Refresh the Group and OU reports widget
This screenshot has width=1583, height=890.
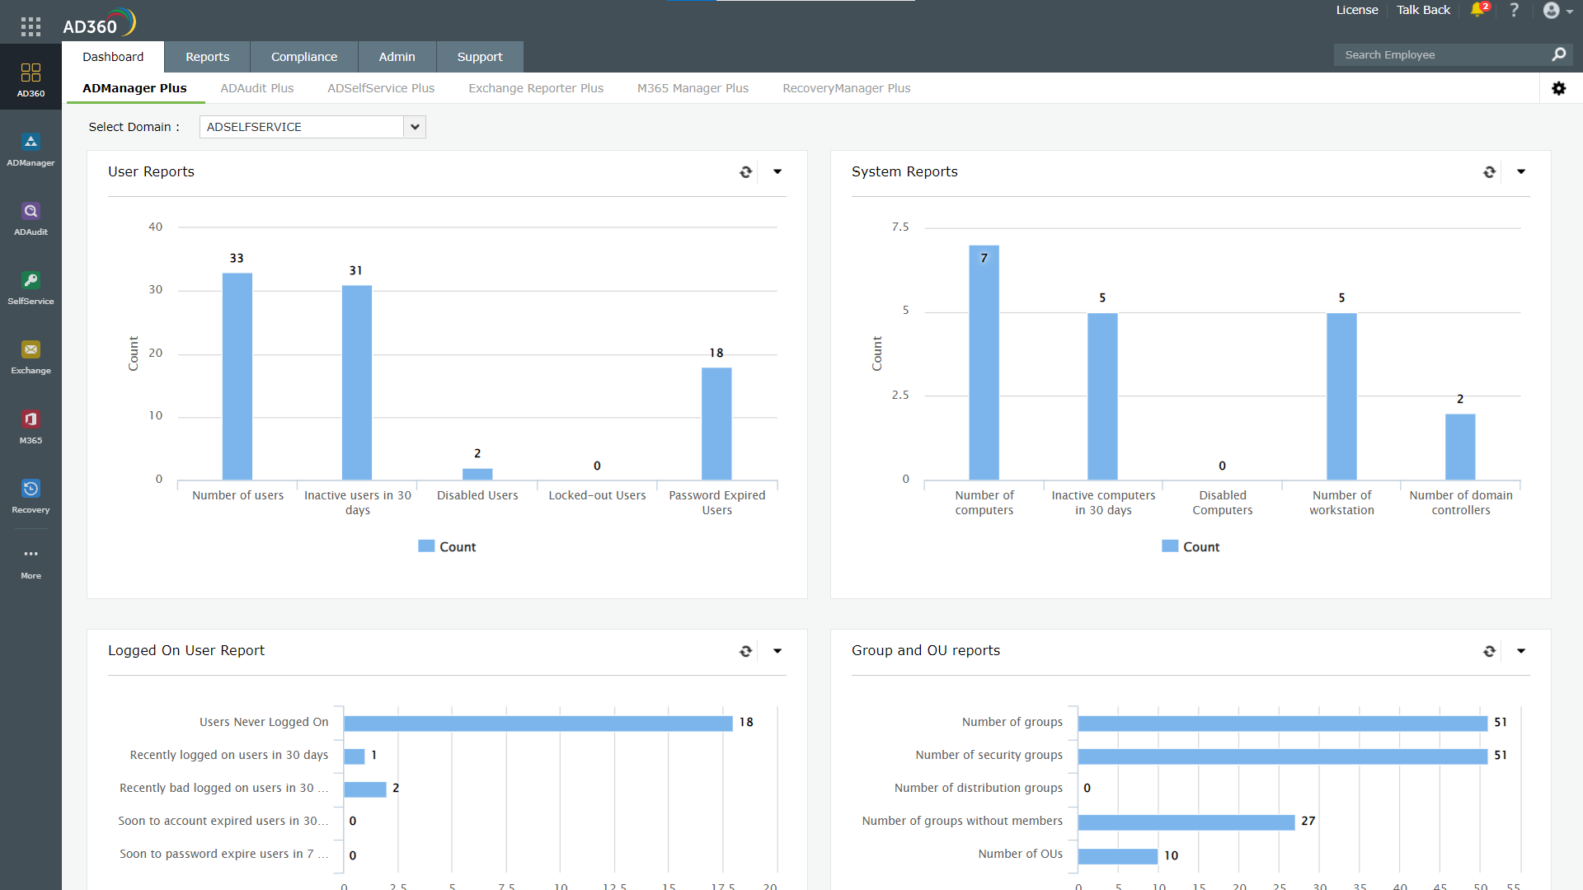pos(1489,651)
